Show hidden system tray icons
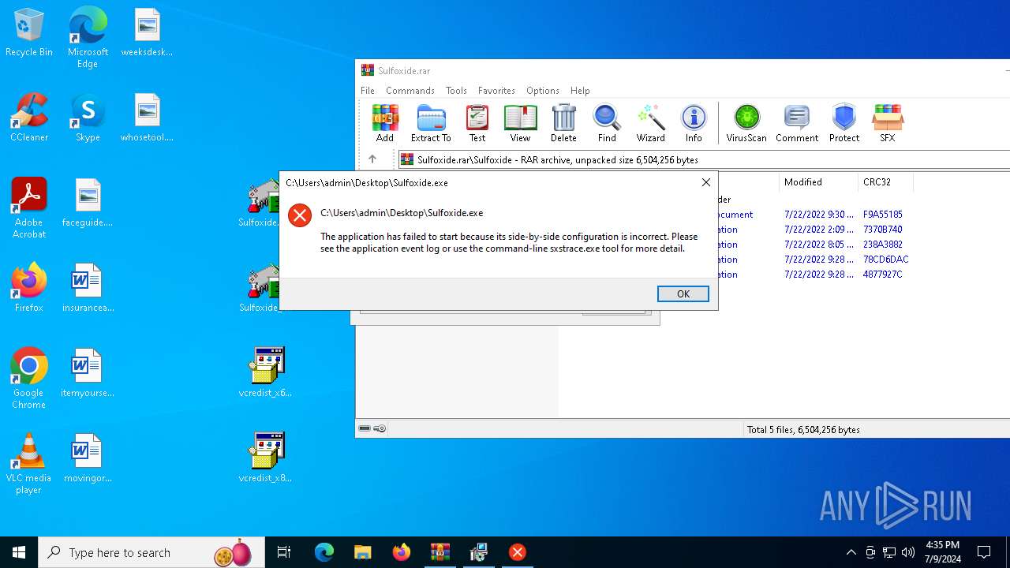Viewport: 1010px width, 568px height. pos(851,552)
